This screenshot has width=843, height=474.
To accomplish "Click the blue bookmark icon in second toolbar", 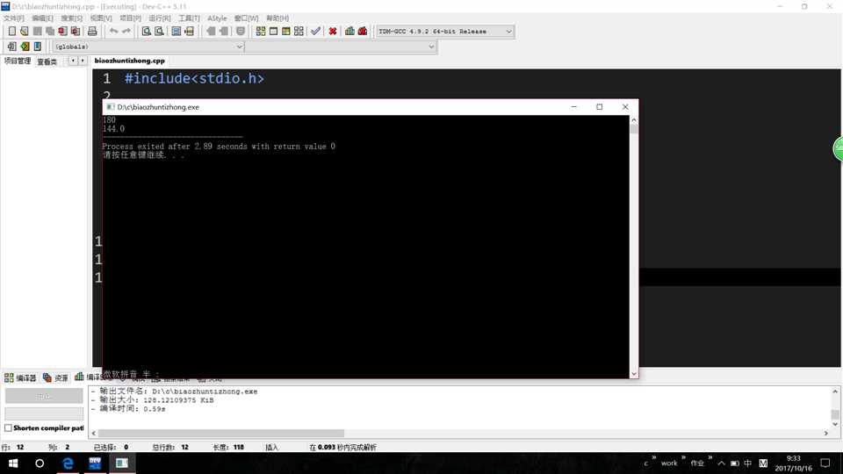I will pos(38,47).
